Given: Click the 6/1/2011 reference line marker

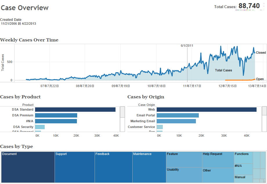Looking at the screenshot, I should (187, 46).
